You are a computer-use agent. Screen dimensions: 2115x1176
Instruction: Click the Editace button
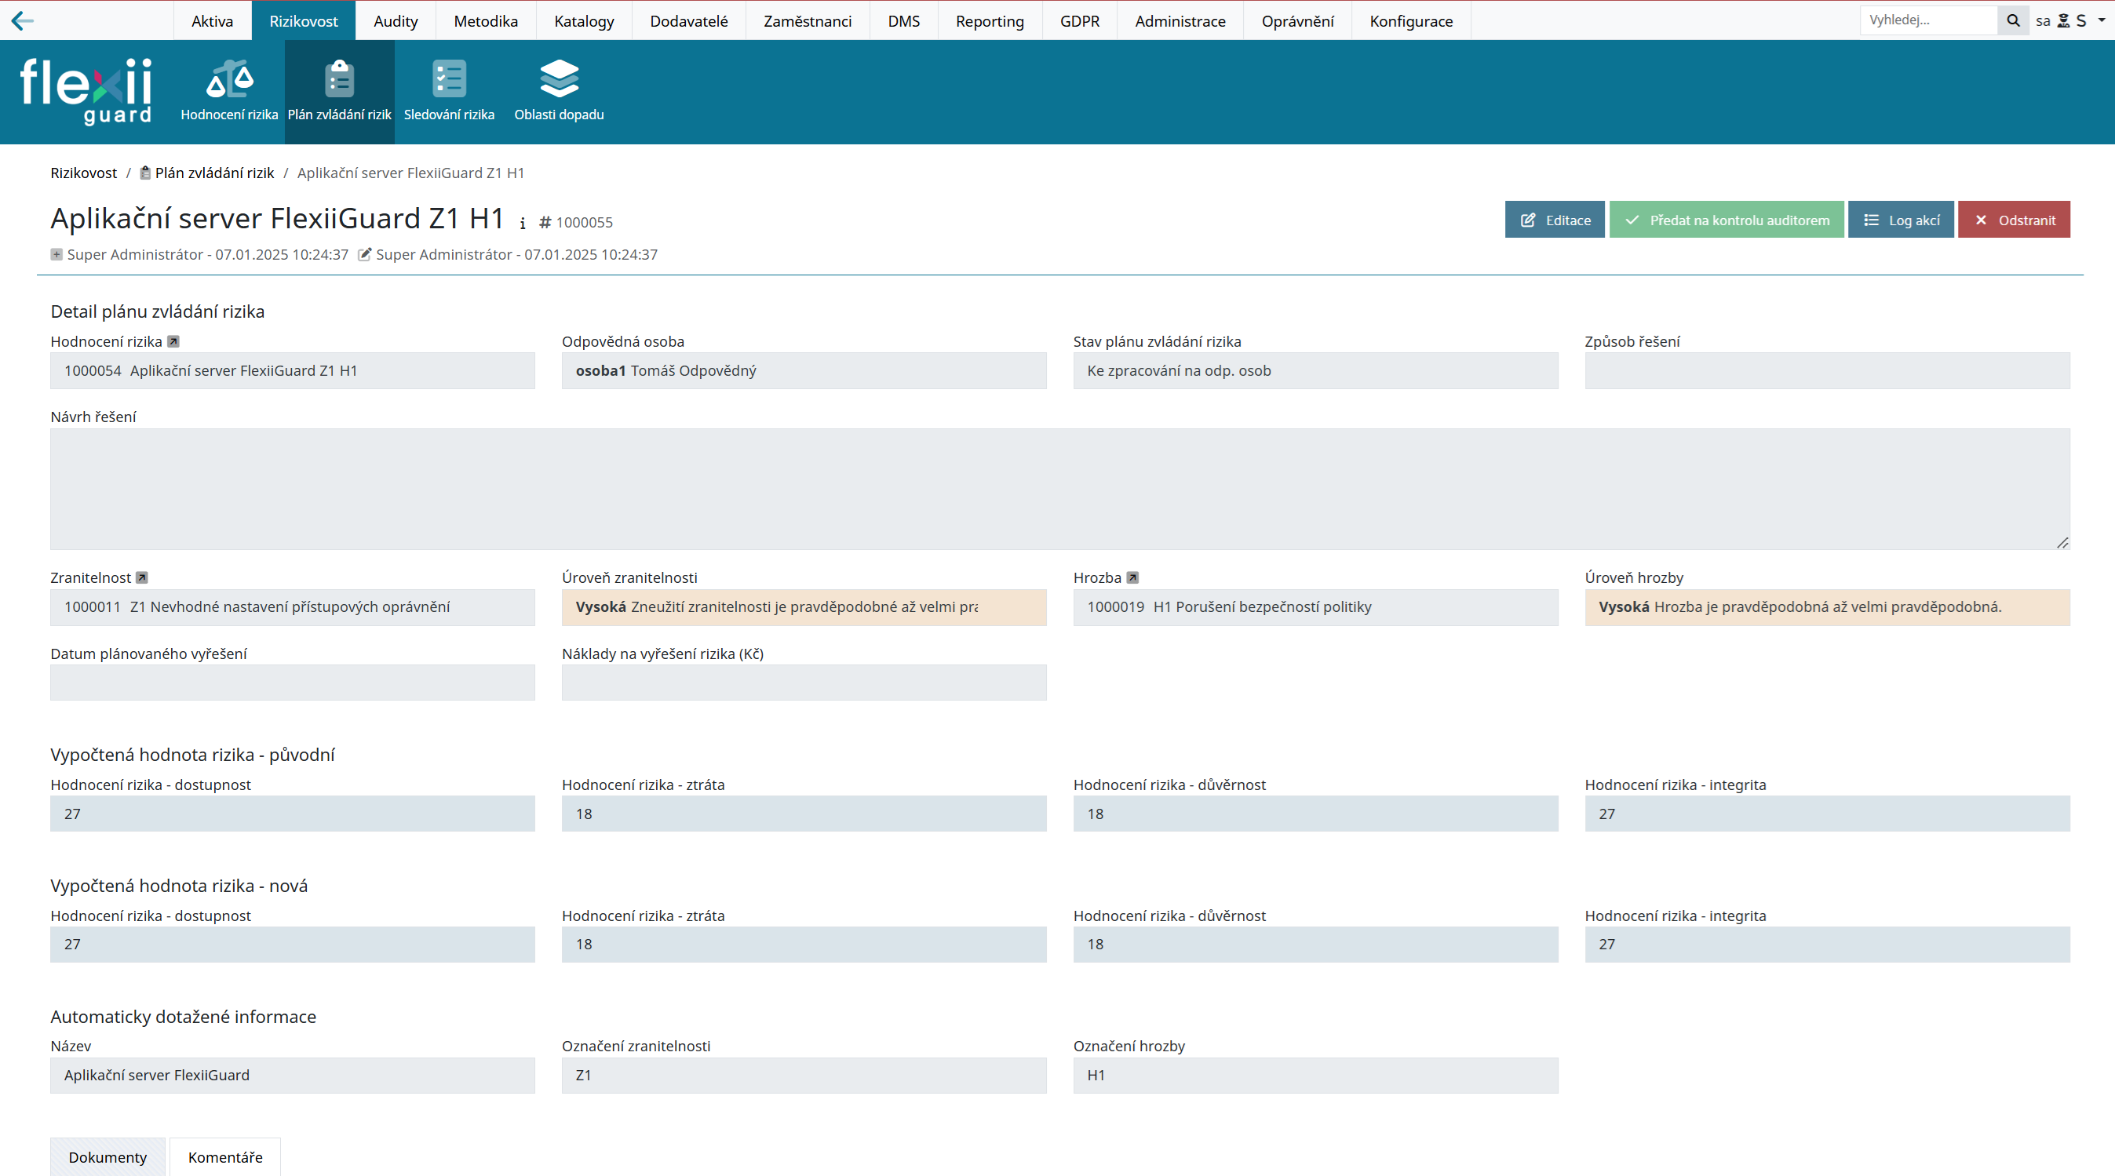point(1554,220)
